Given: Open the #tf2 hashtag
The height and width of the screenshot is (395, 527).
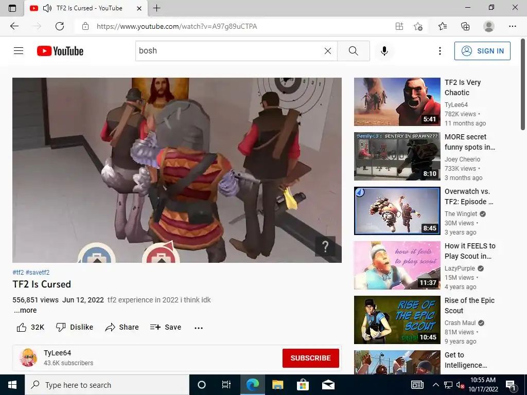Looking at the screenshot, I should click(18, 273).
